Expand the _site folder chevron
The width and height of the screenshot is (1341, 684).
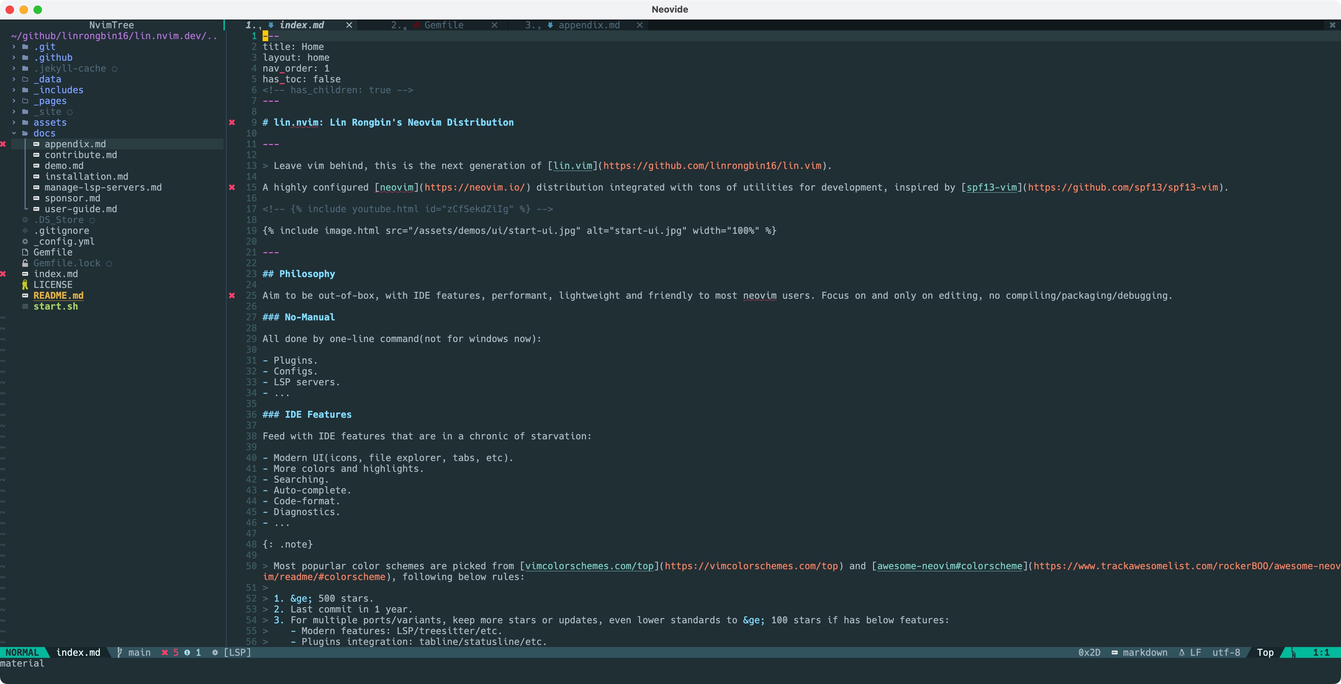(x=14, y=112)
